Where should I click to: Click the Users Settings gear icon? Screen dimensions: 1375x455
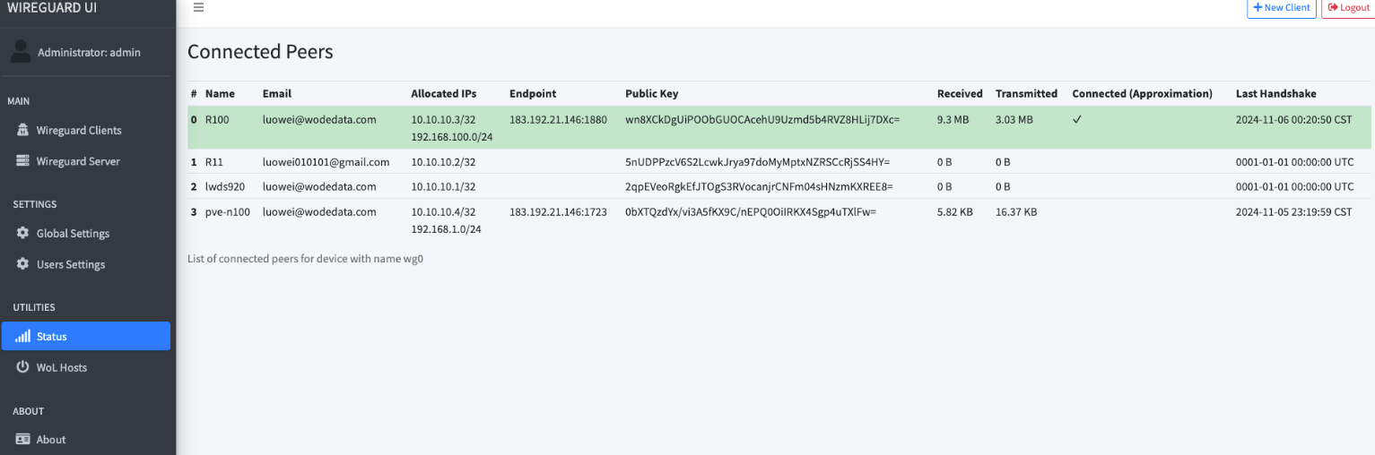click(x=22, y=264)
